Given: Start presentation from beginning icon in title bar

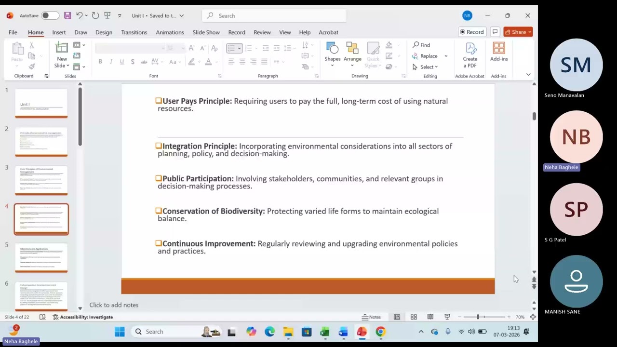Looking at the screenshot, I should [107, 15].
